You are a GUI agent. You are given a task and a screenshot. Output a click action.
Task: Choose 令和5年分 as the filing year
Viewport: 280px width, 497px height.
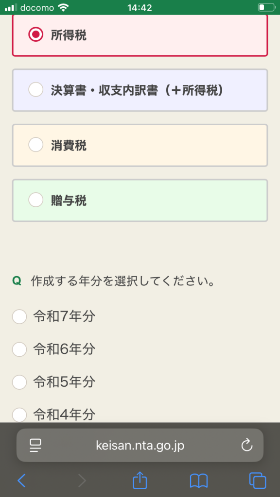(19, 382)
